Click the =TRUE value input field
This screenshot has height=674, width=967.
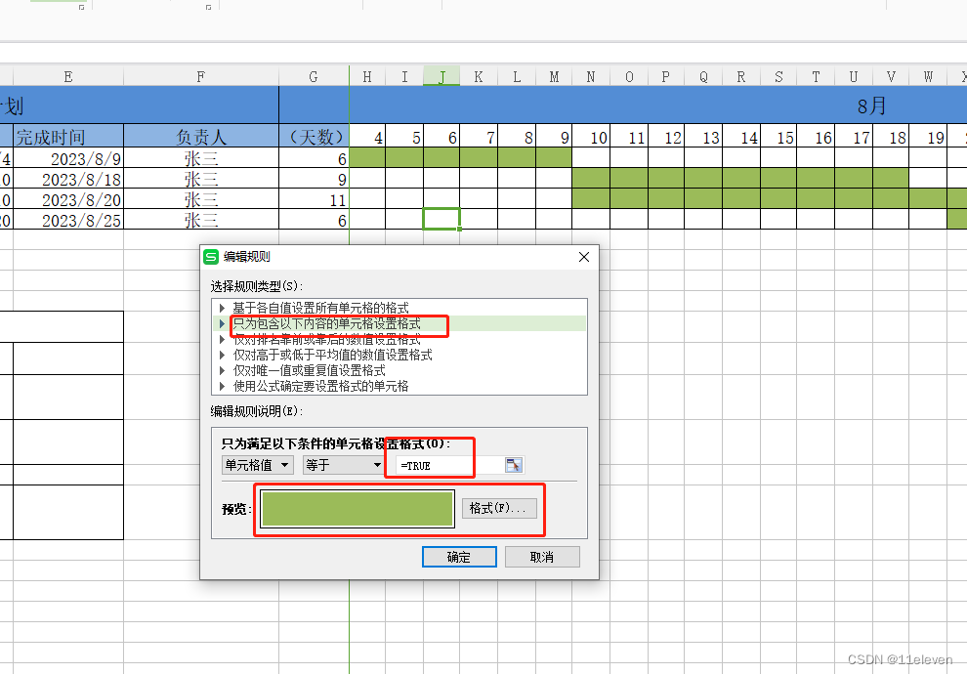click(450, 466)
